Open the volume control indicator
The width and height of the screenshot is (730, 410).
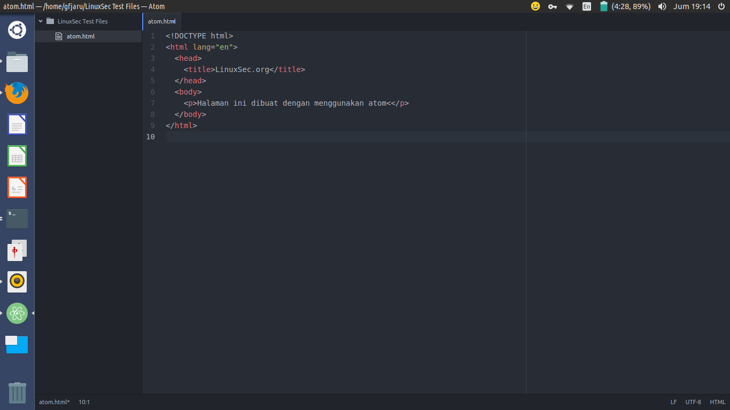tap(662, 6)
